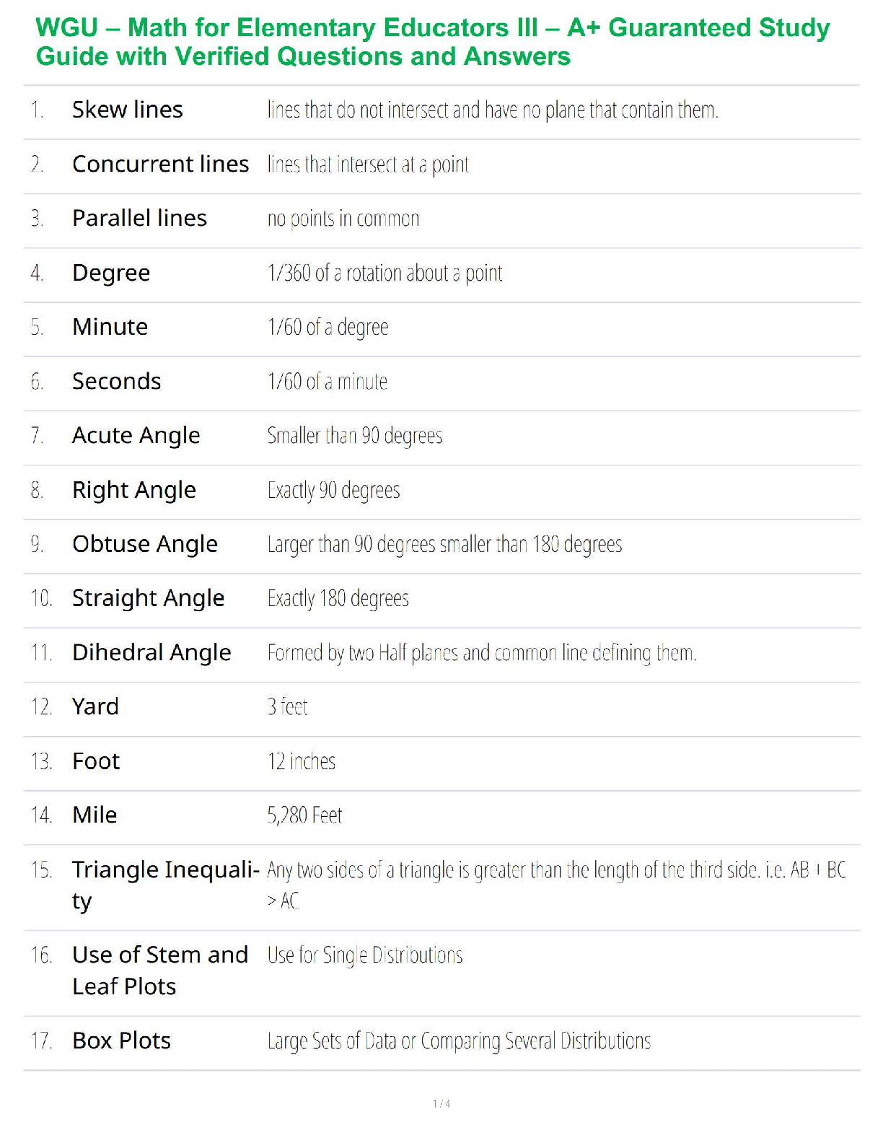
Task: Click the skew lines definition text
Action: (492, 110)
